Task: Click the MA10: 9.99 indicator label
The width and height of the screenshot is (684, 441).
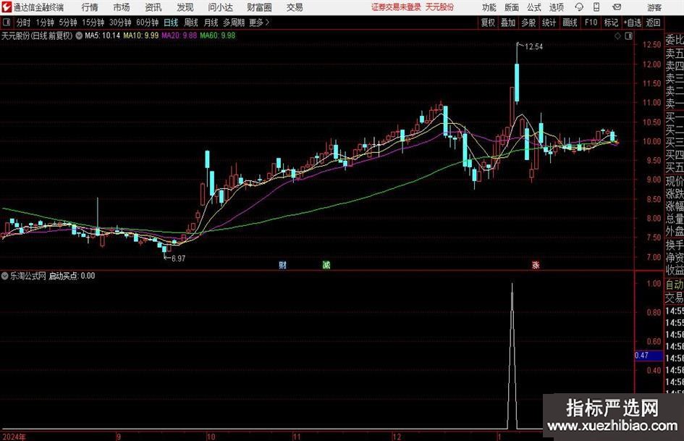Action: 141,35
